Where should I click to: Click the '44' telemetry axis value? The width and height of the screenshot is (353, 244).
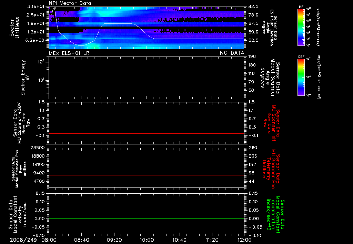pyautogui.click(x=251, y=181)
